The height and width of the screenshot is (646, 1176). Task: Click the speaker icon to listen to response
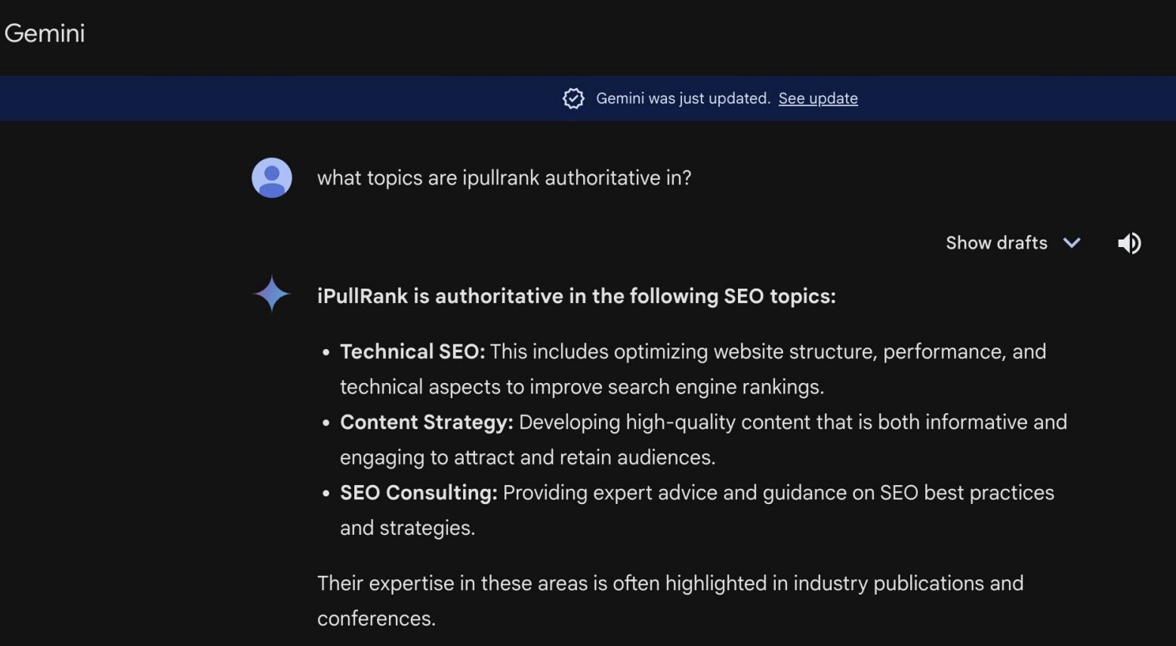point(1128,243)
